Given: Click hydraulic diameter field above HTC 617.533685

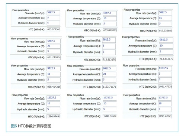Looking at the screenshot, I should point(165,24).
